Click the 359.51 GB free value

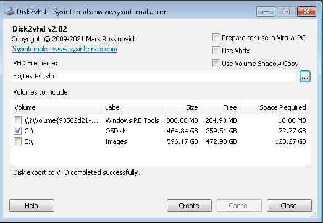click(x=221, y=131)
